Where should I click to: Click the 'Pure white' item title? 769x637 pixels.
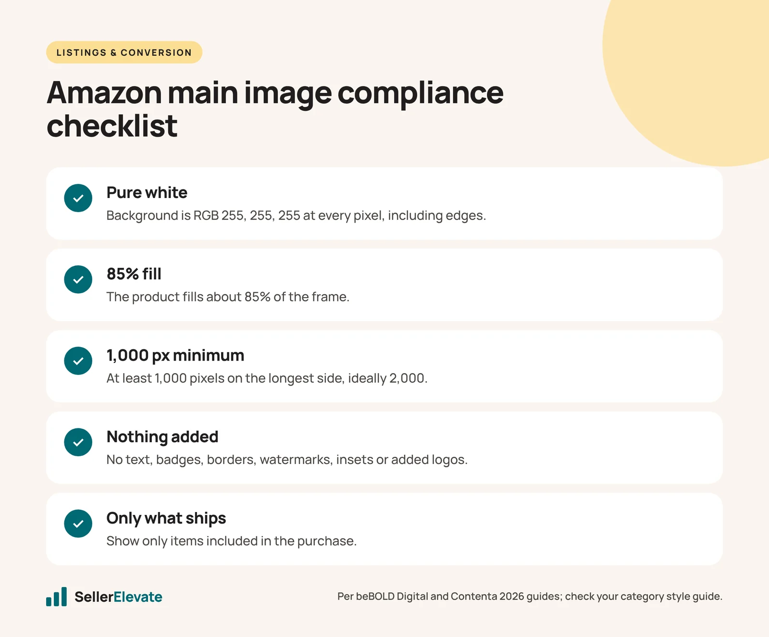147,192
